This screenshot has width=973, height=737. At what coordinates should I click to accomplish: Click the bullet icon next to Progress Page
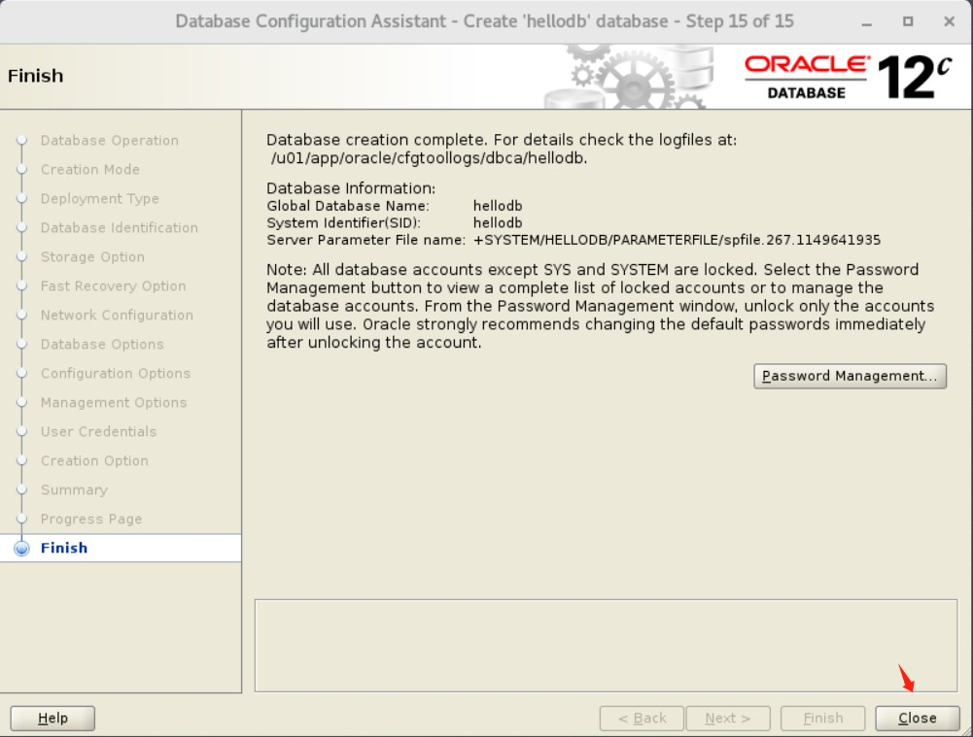click(x=21, y=519)
